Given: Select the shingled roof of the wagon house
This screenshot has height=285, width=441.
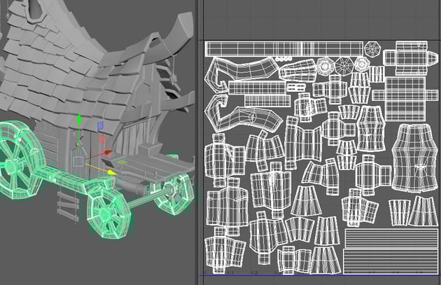Looking at the screenshot, I should tap(77, 56).
